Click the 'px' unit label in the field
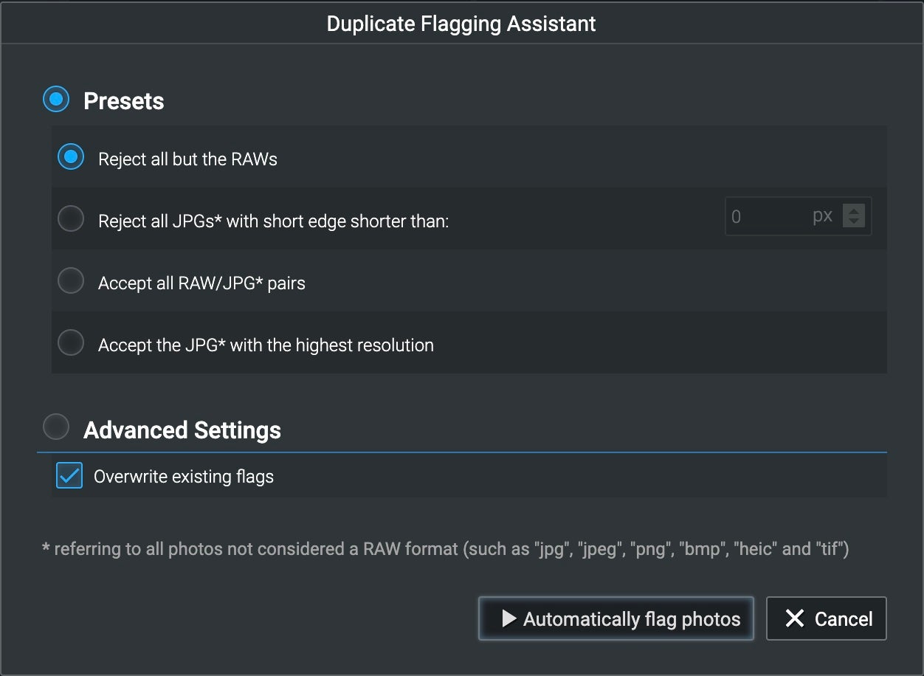 pyautogui.click(x=822, y=216)
